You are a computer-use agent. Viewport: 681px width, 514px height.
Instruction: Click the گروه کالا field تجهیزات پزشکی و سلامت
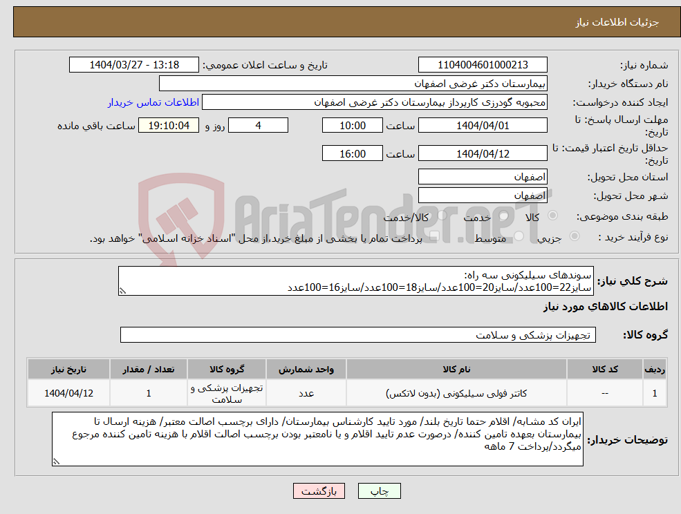click(x=358, y=334)
